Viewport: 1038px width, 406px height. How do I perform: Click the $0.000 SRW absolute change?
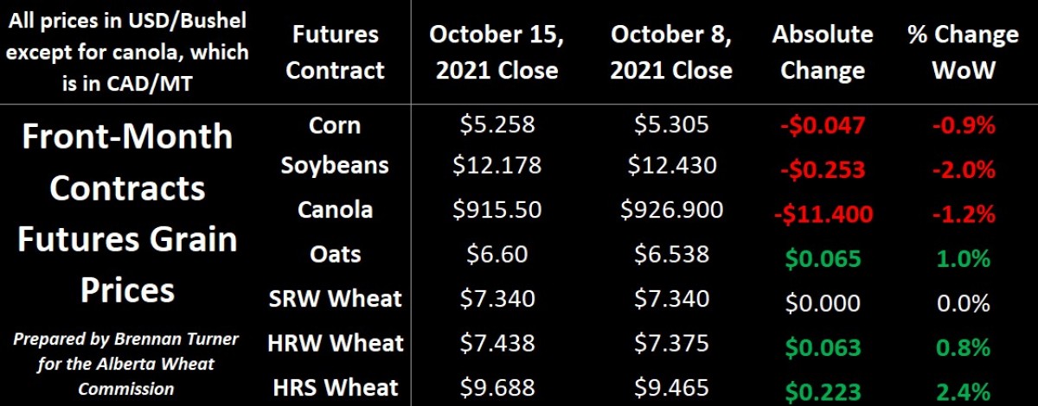[823, 303]
